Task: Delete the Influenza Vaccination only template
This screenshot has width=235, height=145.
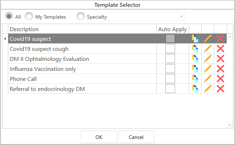Action: (x=221, y=69)
